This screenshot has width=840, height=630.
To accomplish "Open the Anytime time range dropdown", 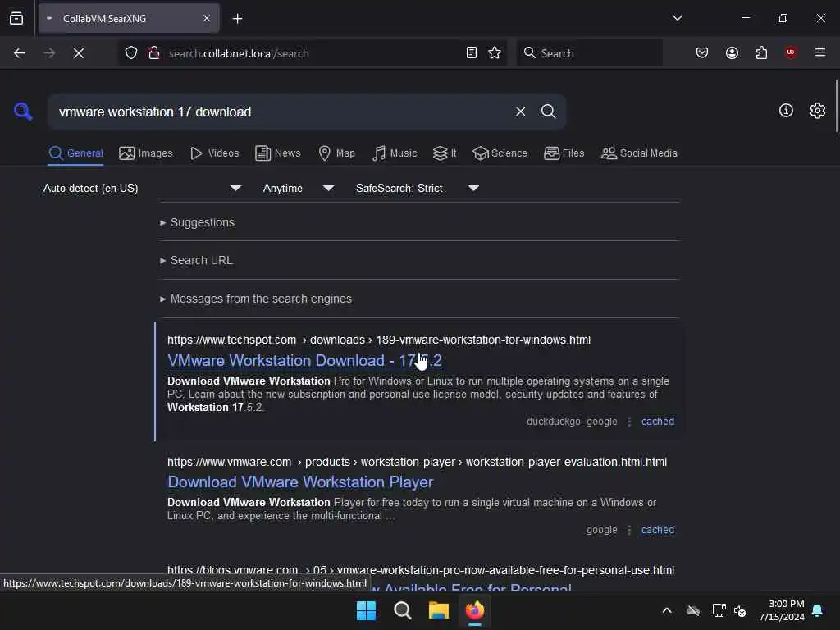I will click(x=299, y=188).
